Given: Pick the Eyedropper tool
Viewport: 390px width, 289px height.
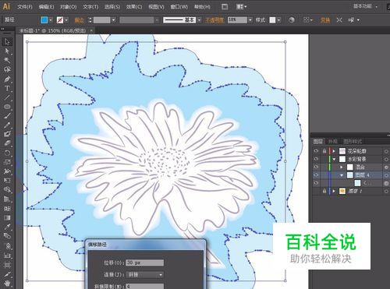Looking at the screenshot, I should tap(7, 227).
